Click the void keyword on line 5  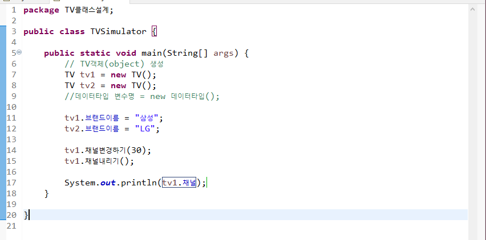pos(126,53)
